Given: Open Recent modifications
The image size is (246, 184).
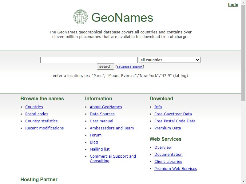Looking at the screenshot, I should coord(44,128).
